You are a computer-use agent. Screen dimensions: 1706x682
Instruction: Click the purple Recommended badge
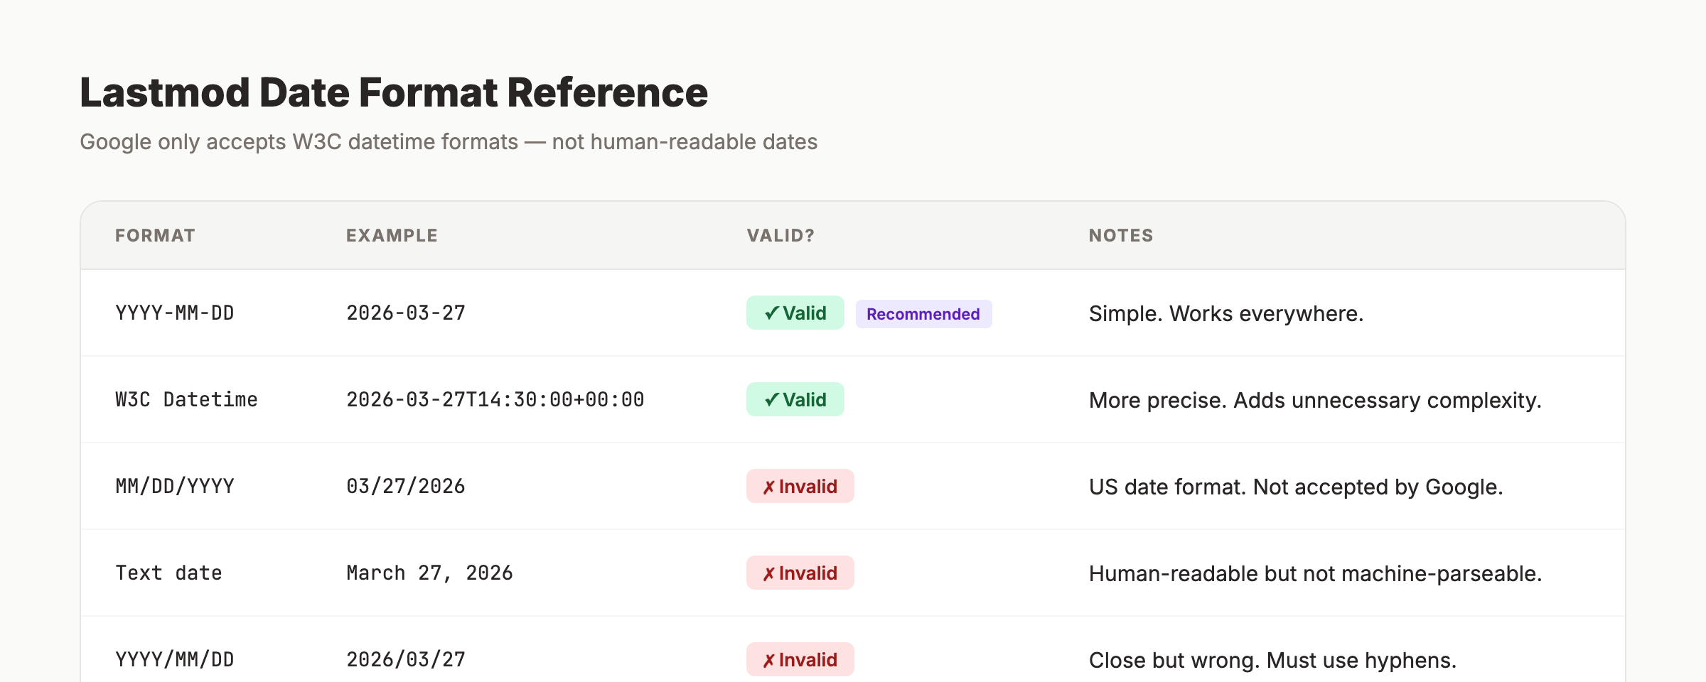click(x=923, y=313)
